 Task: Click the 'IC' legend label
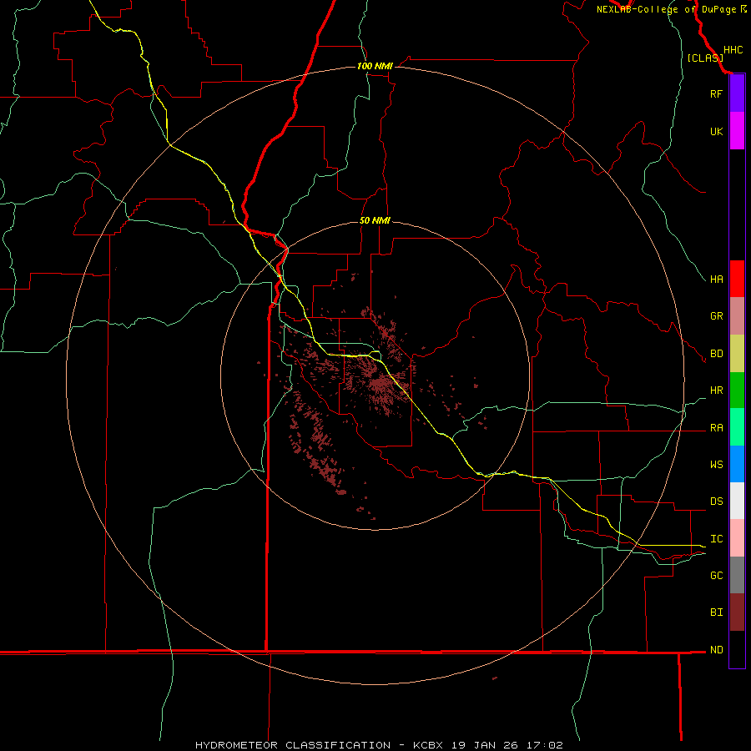pos(716,539)
